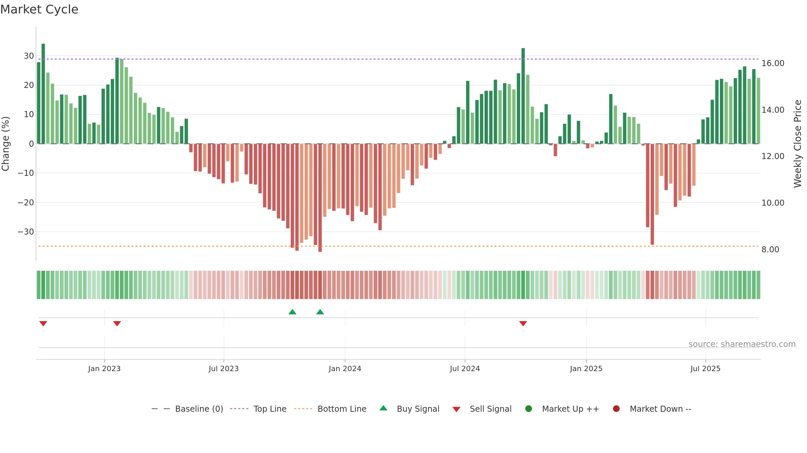Click the purple Top Line on the chart
The image size is (807, 453).
(x=398, y=59)
